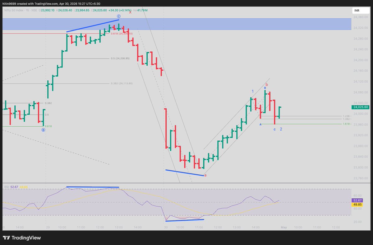Click the Nifty 50 Index symbol title
Image resolution: width=373 pixels, height=245 pixels.
(17, 10)
